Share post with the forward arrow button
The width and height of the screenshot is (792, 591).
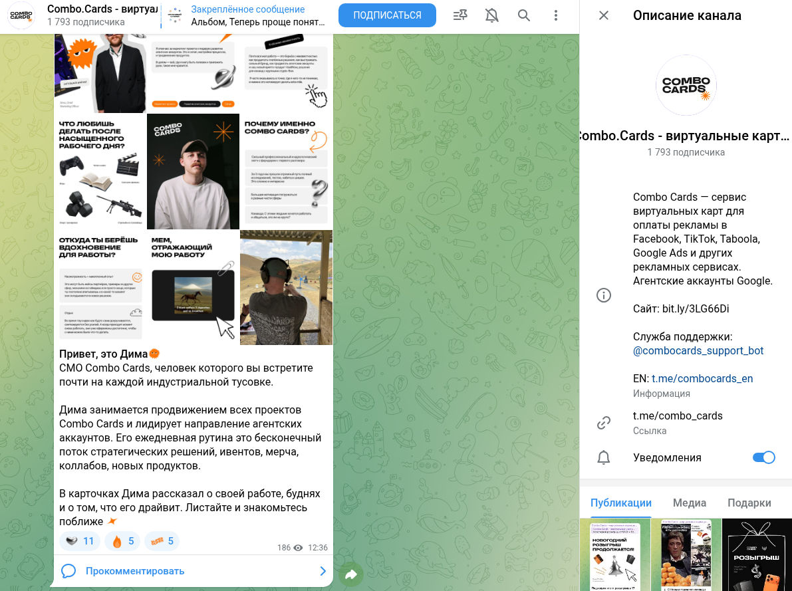[x=351, y=574]
